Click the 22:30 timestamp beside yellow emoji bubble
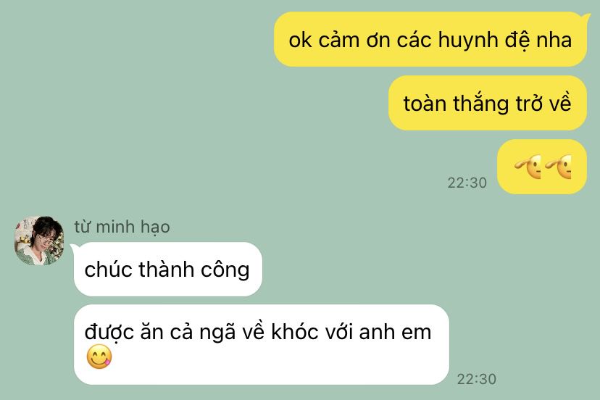This screenshot has height=400, width=600. pos(467,183)
